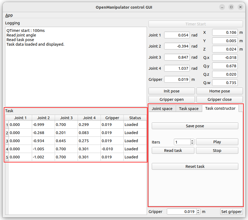
Task: Decrease the bottom Gripper spinbox value
Action: pos(199,213)
